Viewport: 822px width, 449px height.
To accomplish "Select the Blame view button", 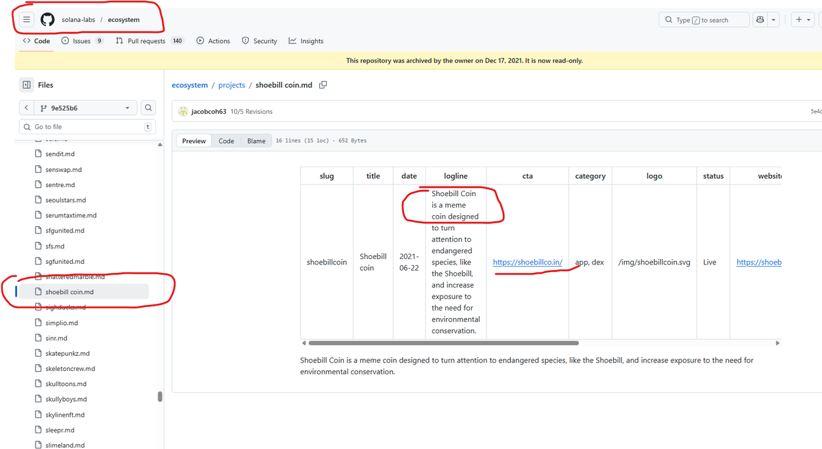I will (x=256, y=141).
